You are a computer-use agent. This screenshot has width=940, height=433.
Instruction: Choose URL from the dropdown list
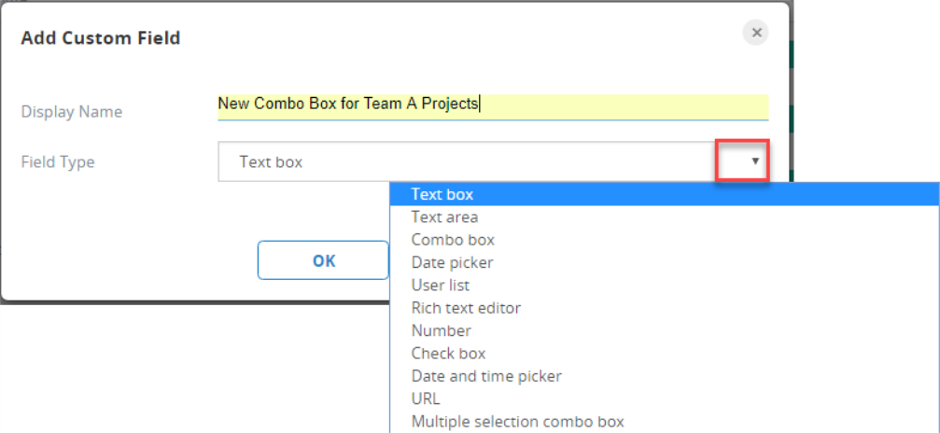tap(426, 398)
